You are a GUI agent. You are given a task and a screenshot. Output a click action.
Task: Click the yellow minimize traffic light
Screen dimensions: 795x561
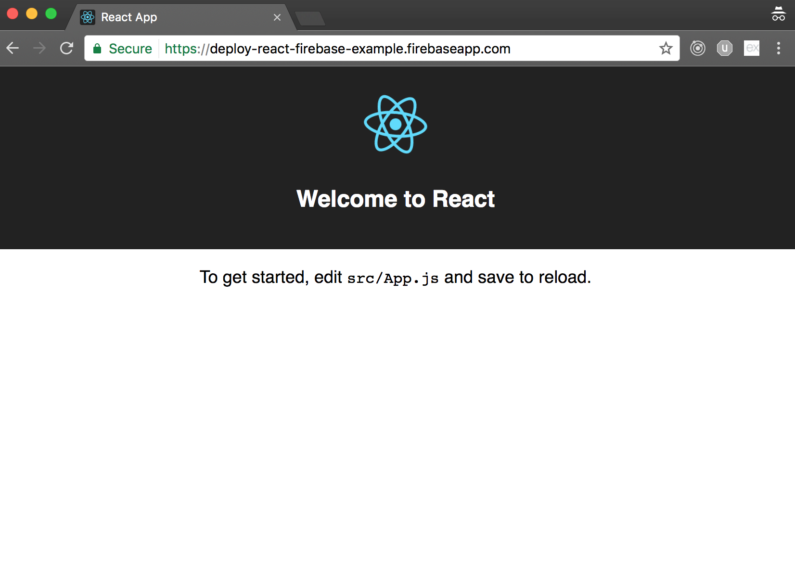pyautogui.click(x=32, y=13)
